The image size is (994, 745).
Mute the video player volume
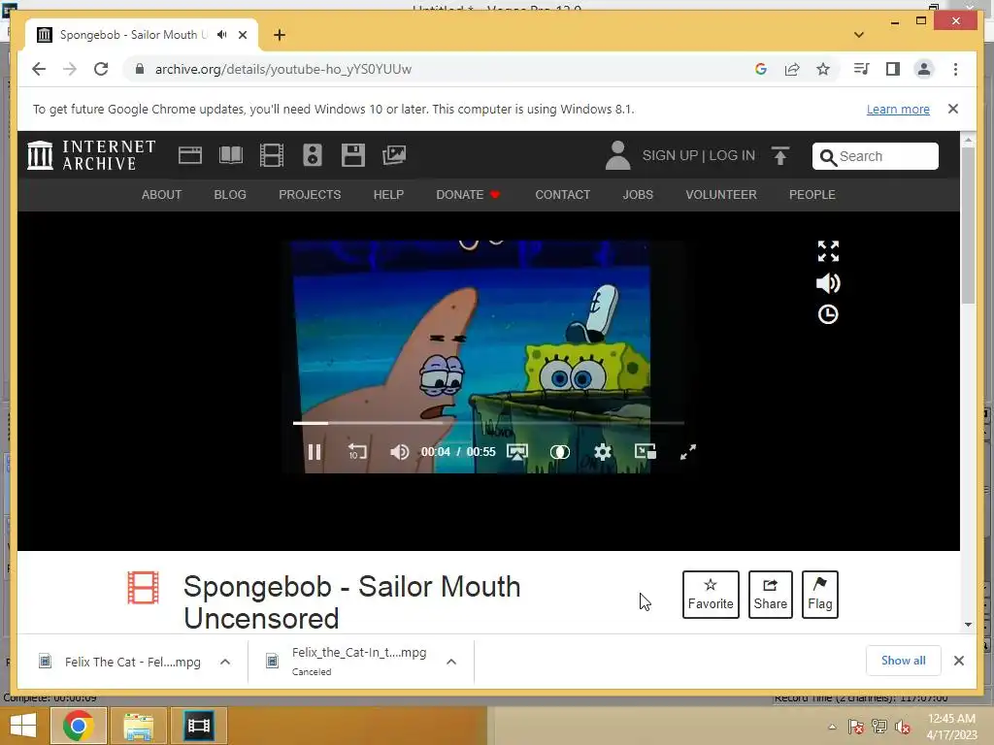click(399, 452)
